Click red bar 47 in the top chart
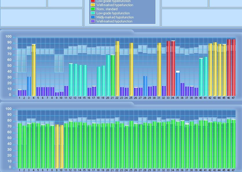The height and width of the screenshot is (172, 242). coord(233,68)
